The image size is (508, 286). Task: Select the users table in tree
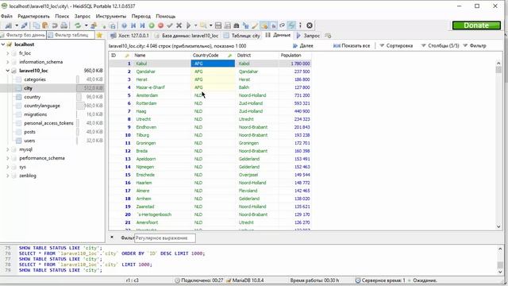29,141
